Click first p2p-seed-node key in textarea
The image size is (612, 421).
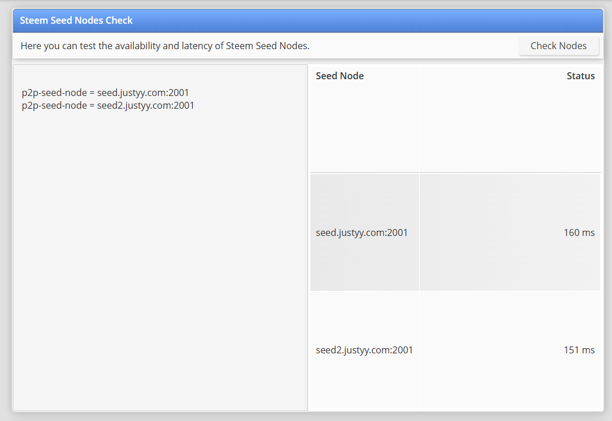54,93
